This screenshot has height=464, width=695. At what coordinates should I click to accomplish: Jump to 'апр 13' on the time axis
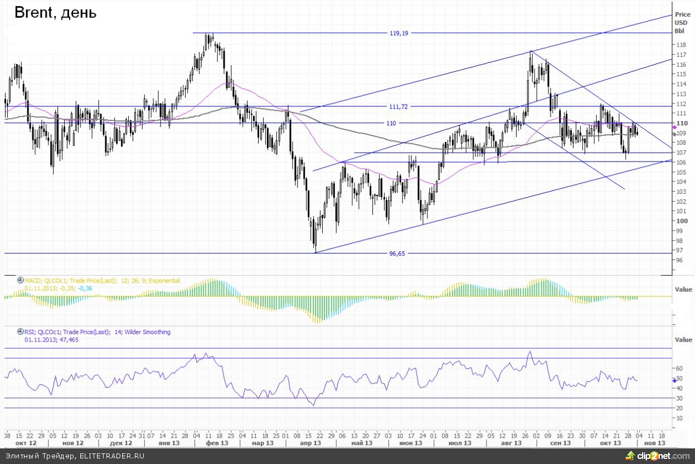[310, 443]
